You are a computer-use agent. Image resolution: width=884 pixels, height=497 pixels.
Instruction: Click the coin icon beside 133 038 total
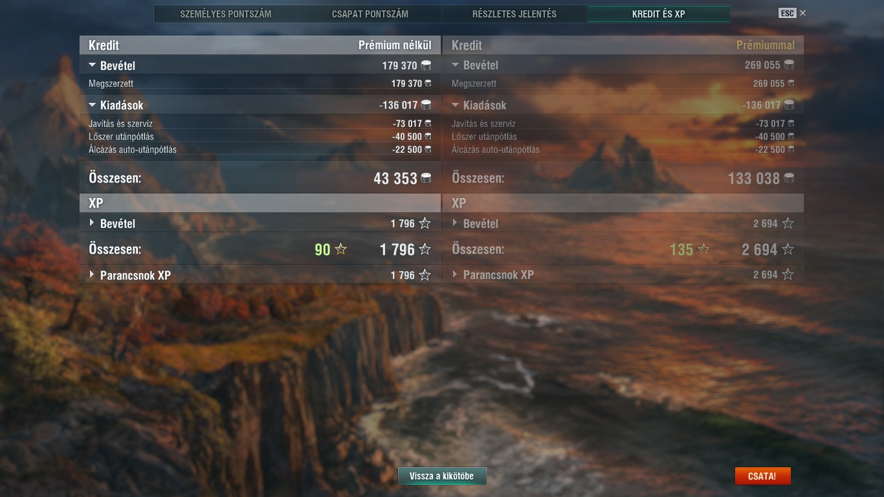pyautogui.click(x=789, y=179)
